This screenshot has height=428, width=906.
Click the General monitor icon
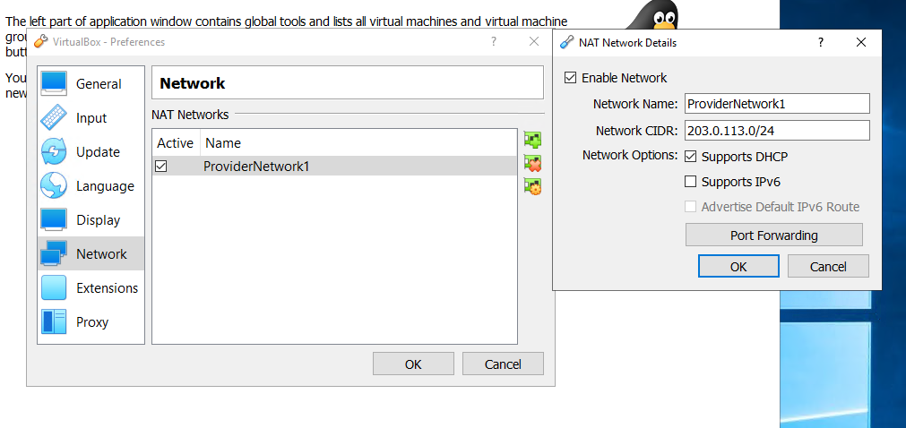pyautogui.click(x=54, y=84)
